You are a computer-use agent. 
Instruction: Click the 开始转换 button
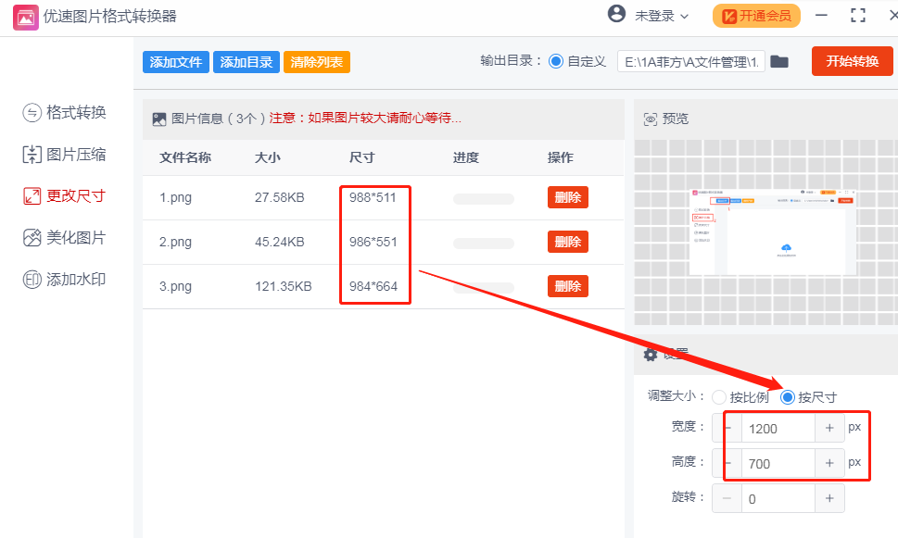pos(853,61)
